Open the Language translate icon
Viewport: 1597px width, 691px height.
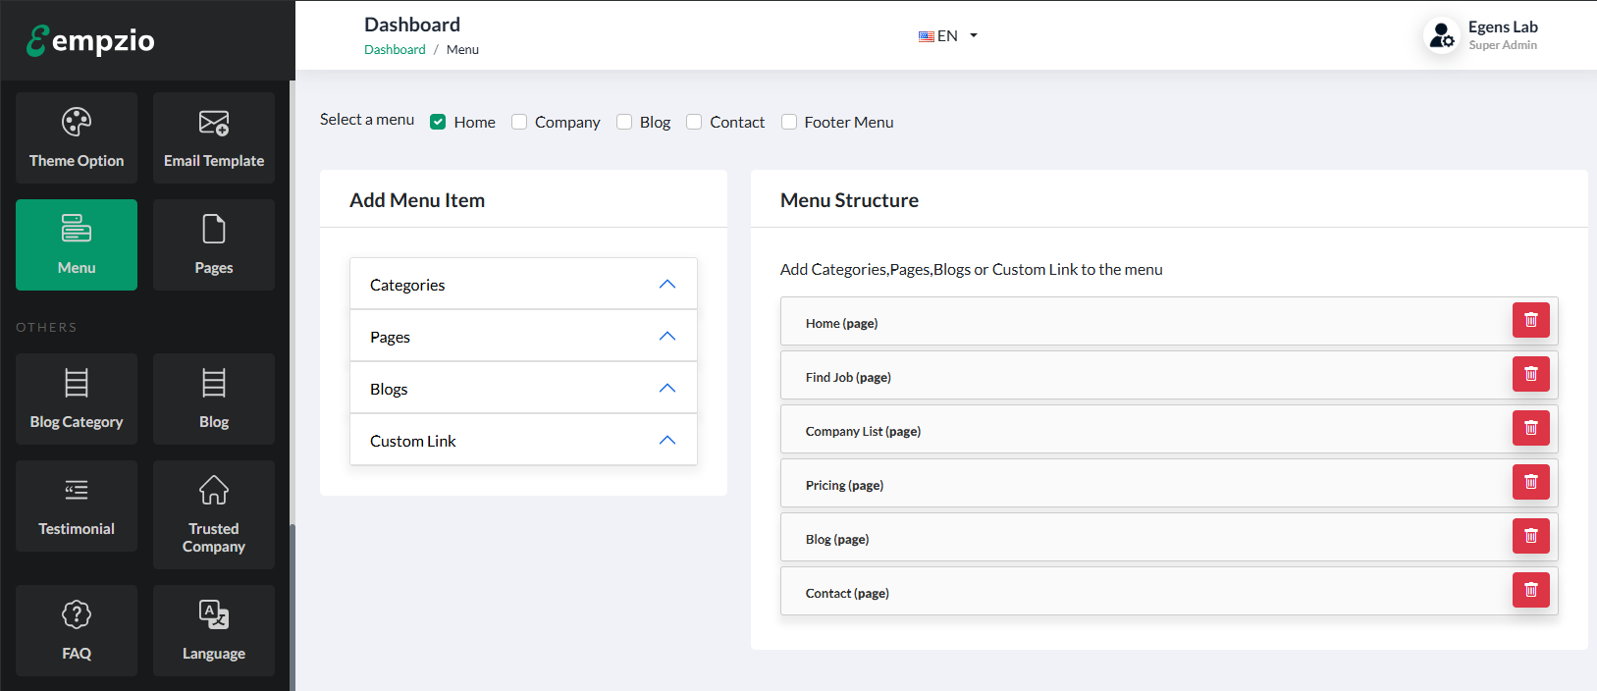pyautogui.click(x=214, y=614)
